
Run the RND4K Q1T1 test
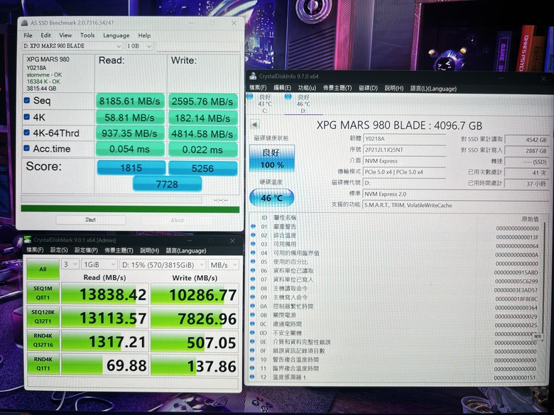tap(43, 363)
